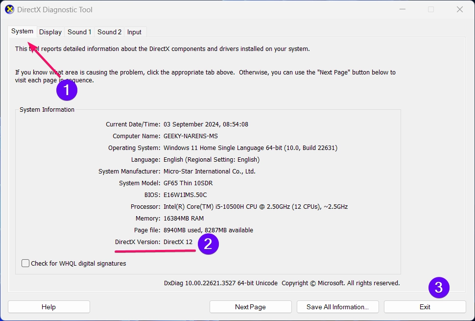
Task: Close the DirectX Diagnostic Tool window
Action: tap(459, 9)
